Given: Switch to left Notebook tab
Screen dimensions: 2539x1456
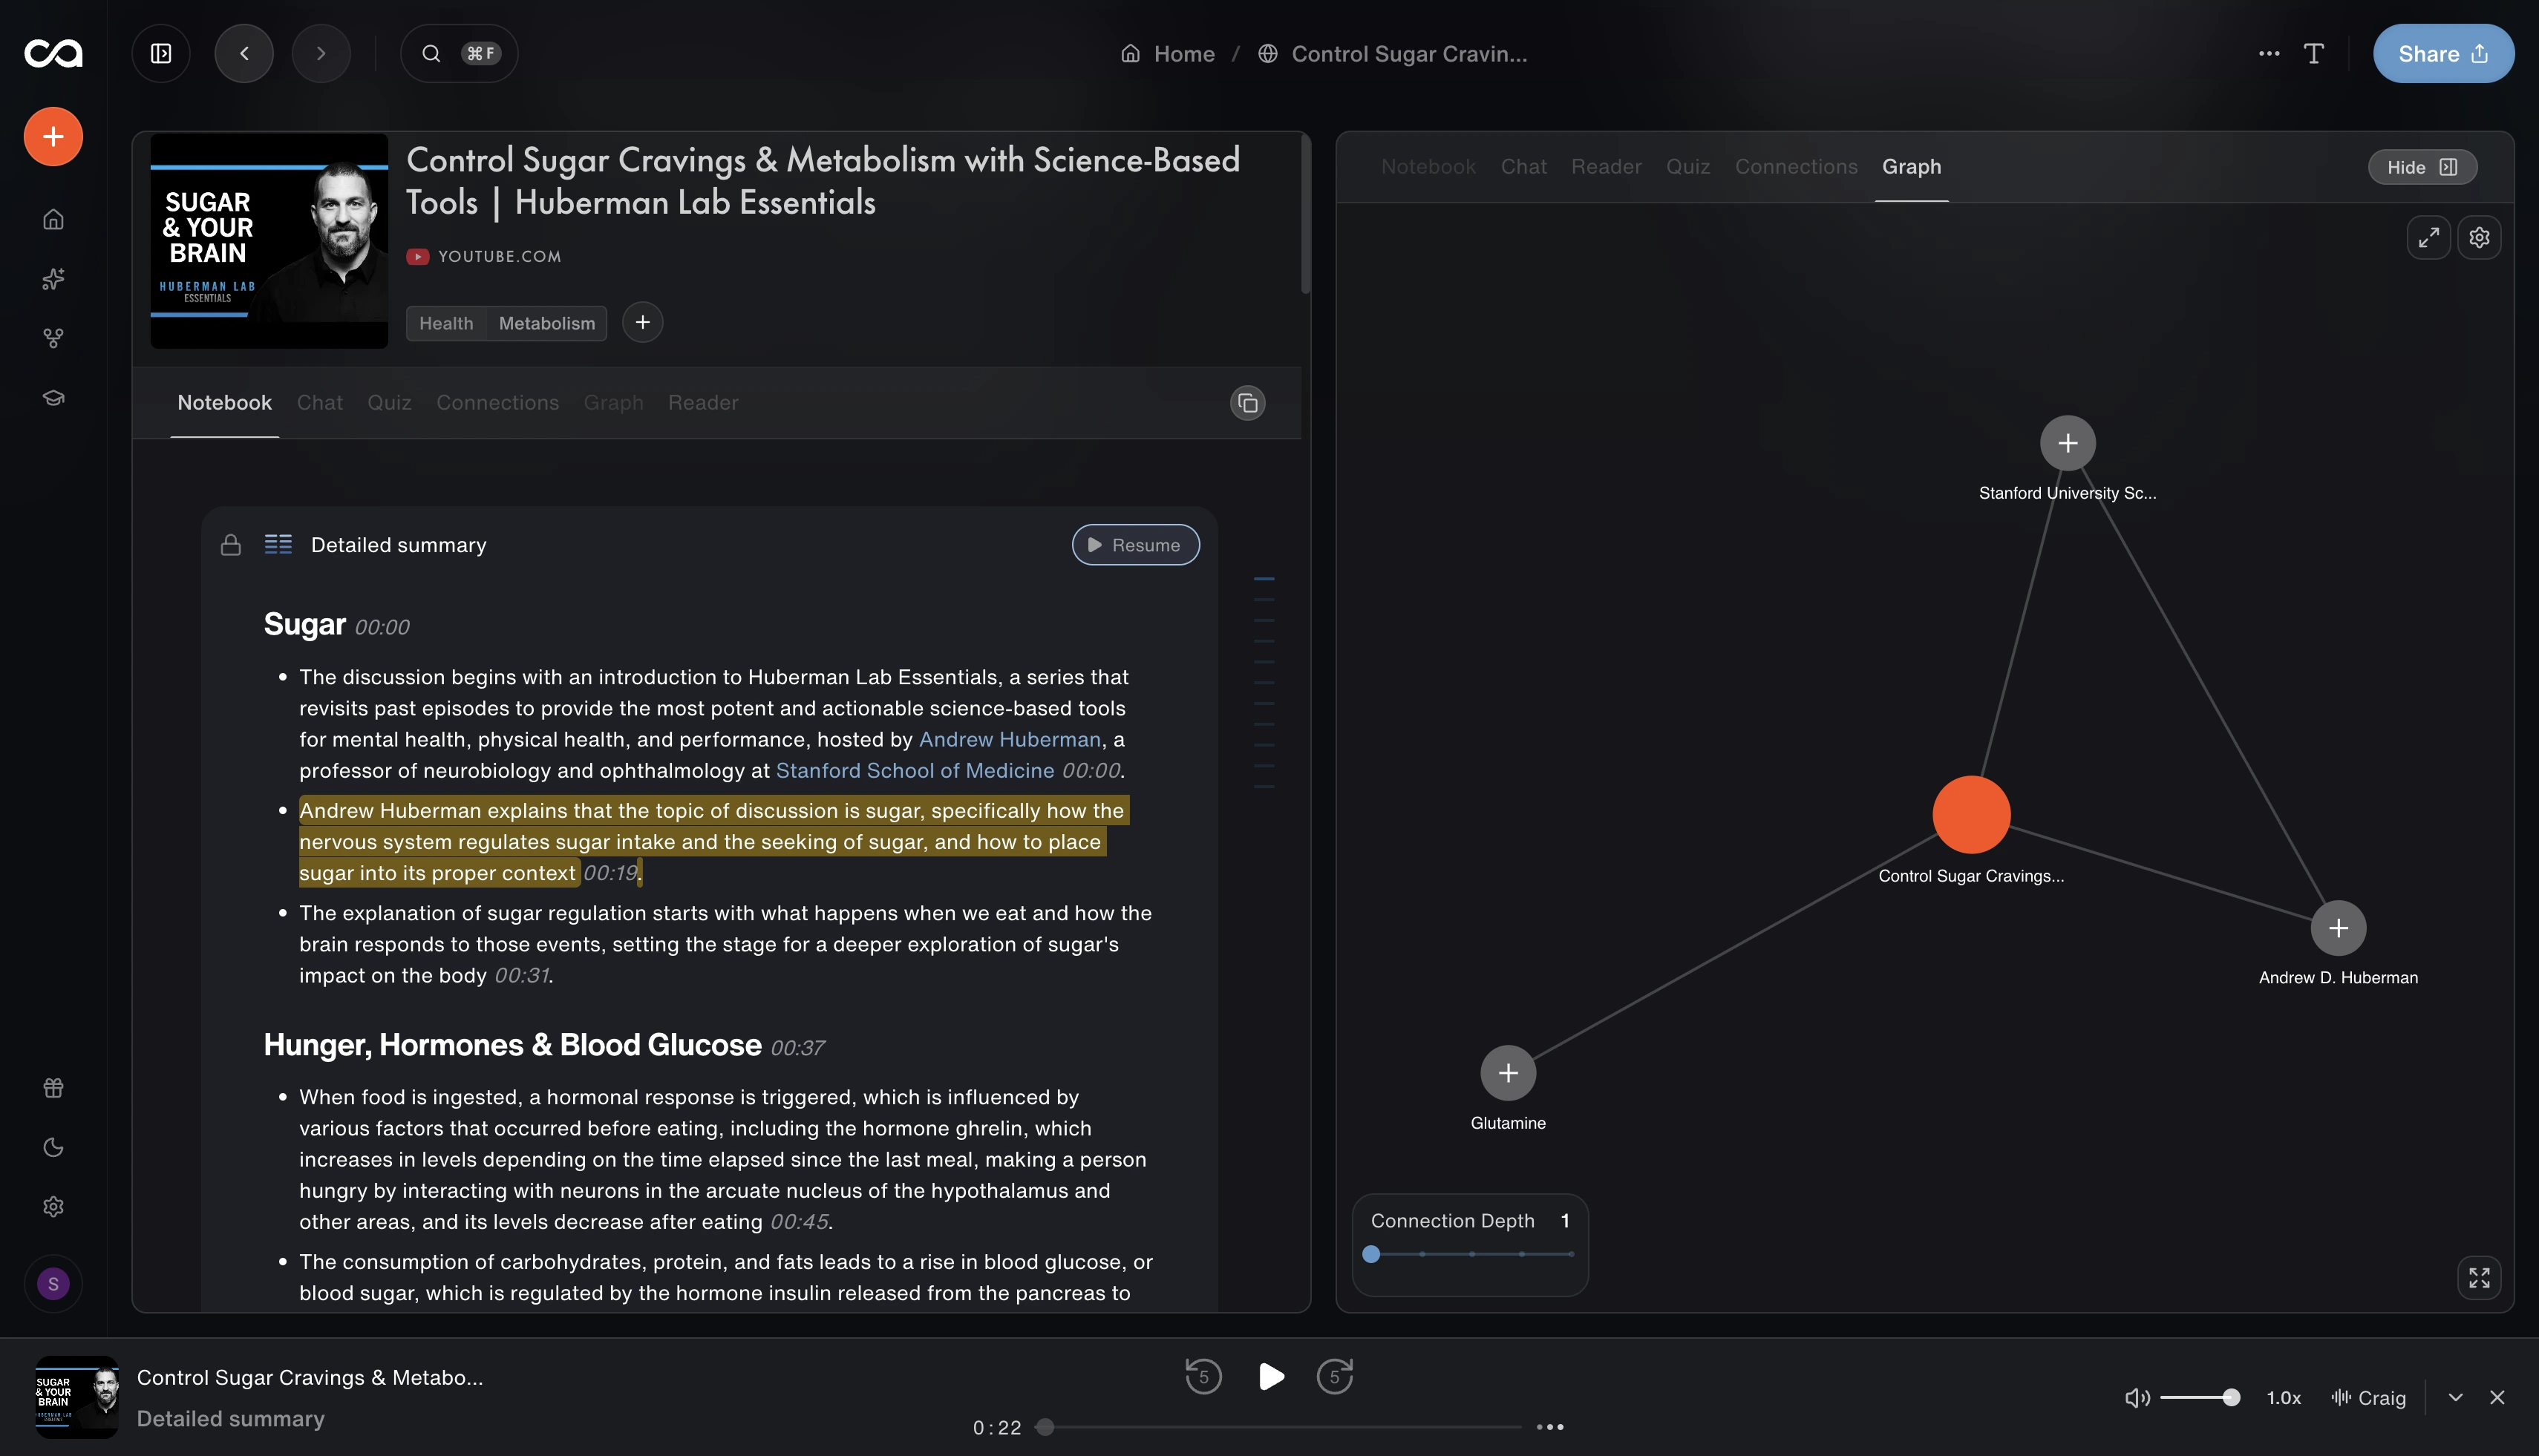Looking at the screenshot, I should pos(224,402).
